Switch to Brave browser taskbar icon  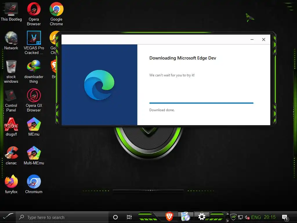click(x=169, y=217)
